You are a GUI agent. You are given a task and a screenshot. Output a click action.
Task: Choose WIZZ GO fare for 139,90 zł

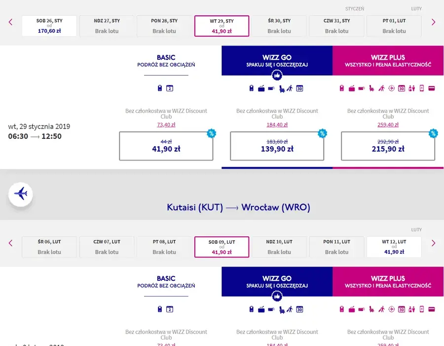277,146
